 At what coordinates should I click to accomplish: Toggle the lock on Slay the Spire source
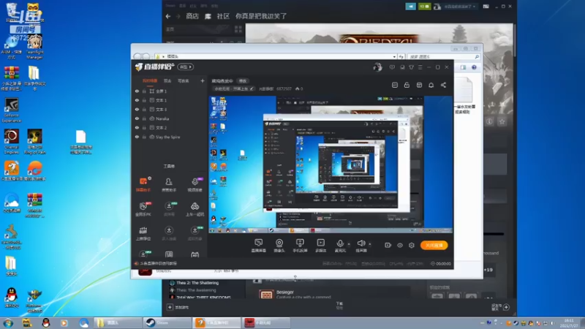click(144, 137)
